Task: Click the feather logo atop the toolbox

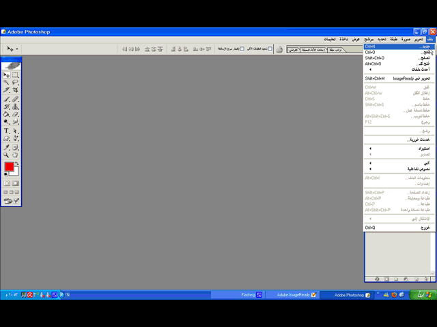Action: [x=11, y=66]
